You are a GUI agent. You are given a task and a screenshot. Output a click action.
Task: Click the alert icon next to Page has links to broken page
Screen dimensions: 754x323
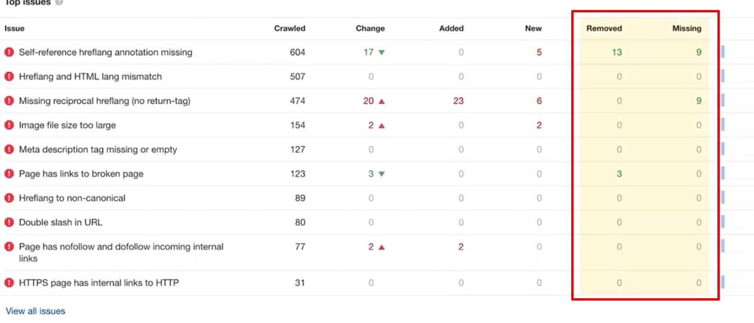tap(9, 174)
